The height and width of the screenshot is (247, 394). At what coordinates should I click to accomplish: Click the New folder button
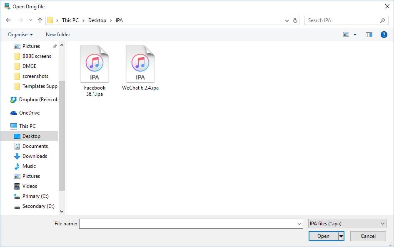point(58,35)
